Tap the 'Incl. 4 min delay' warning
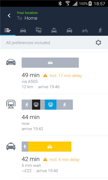 61,160
